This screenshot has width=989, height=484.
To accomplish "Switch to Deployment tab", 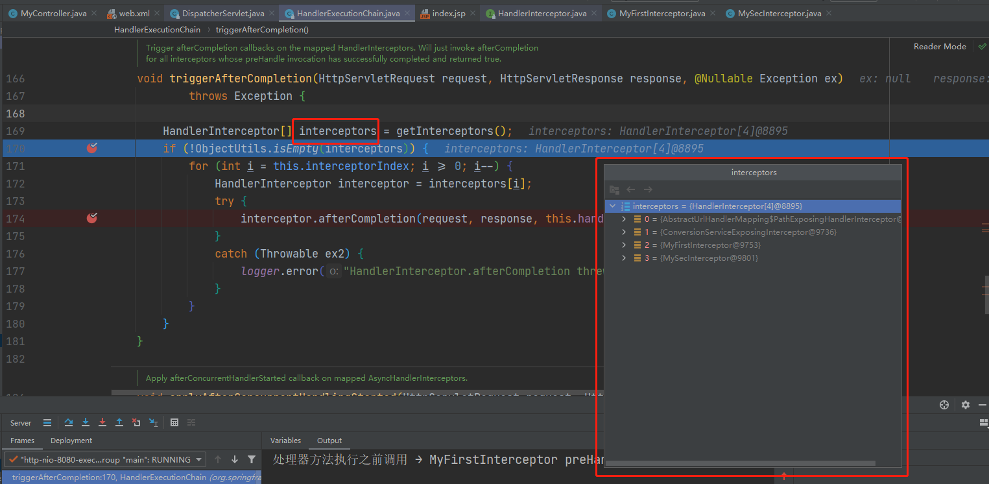I will [71, 441].
